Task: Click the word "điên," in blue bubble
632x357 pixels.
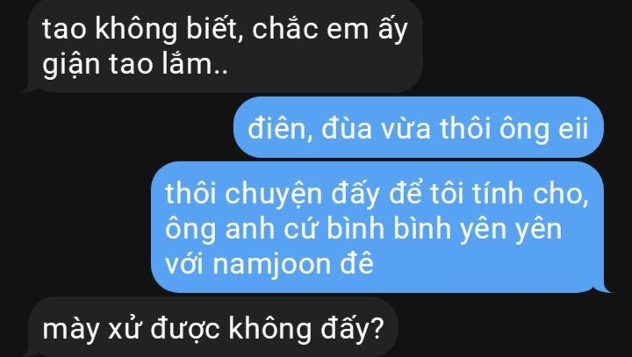Action: click(280, 129)
